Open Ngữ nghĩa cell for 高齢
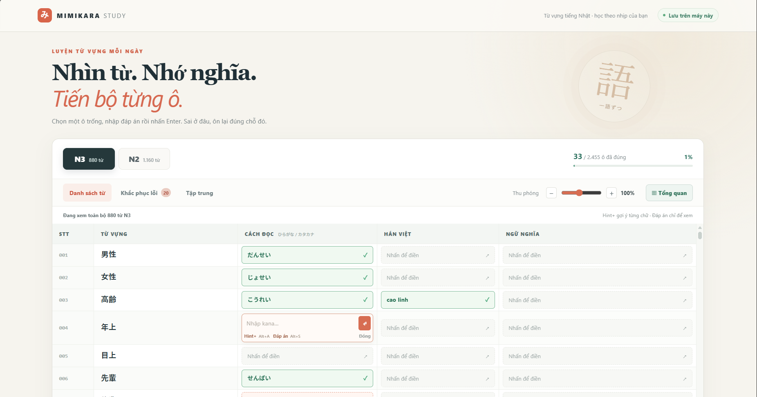The width and height of the screenshot is (757, 397). point(597,300)
